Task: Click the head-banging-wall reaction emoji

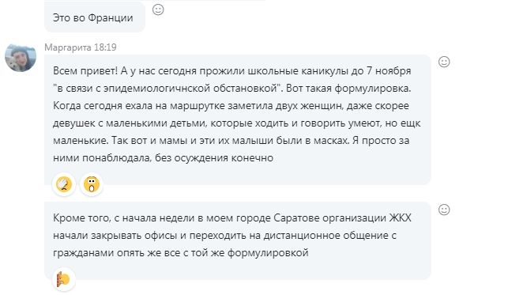Action: click(64, 279)
